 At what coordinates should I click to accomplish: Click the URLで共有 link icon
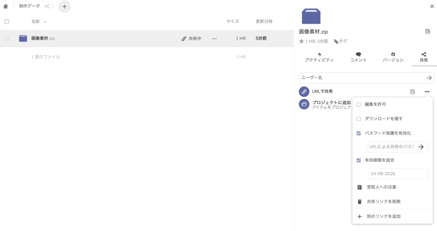pyautogui.click(x=304, y=91)
